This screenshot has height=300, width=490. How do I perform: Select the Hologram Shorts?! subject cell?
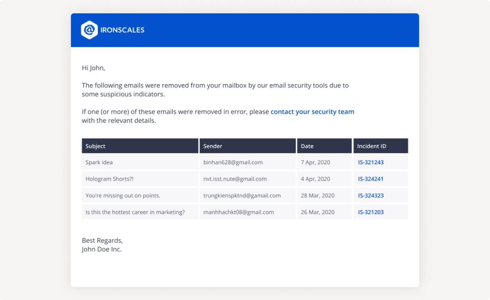point(140,179)
